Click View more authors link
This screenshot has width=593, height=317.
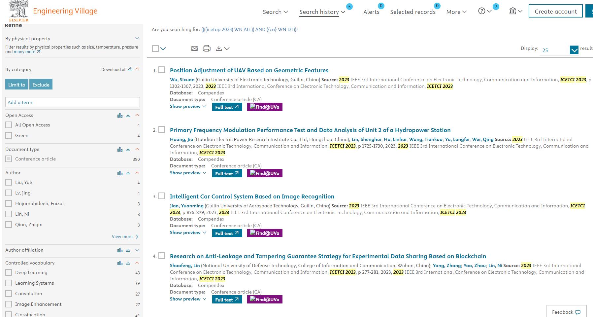tap(125, 236)
